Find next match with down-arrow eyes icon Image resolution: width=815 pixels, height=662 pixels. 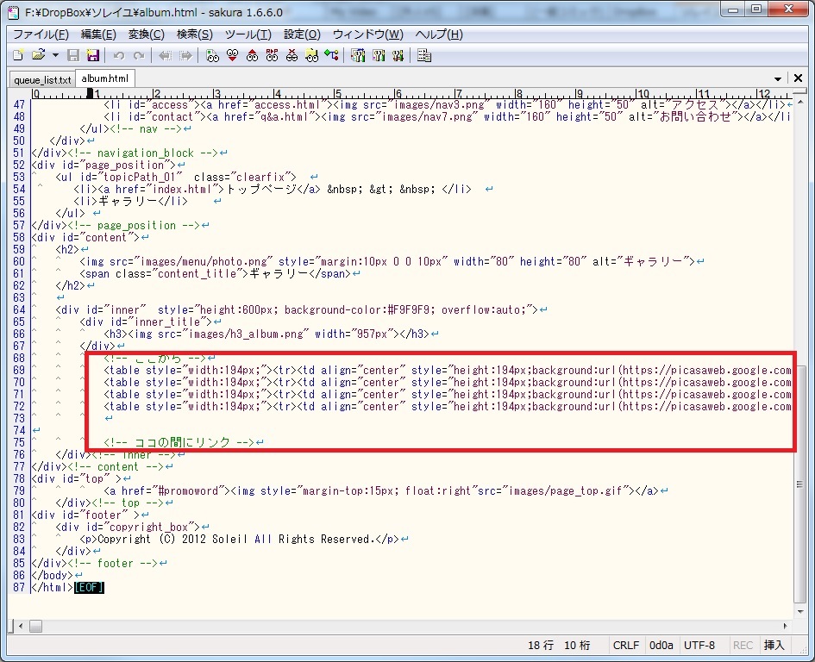point(232,55)
